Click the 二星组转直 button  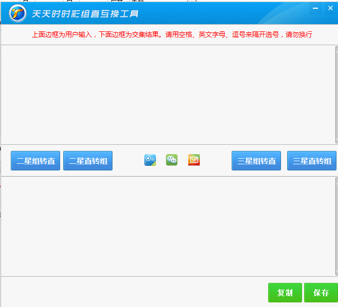(x=35, y=161)
